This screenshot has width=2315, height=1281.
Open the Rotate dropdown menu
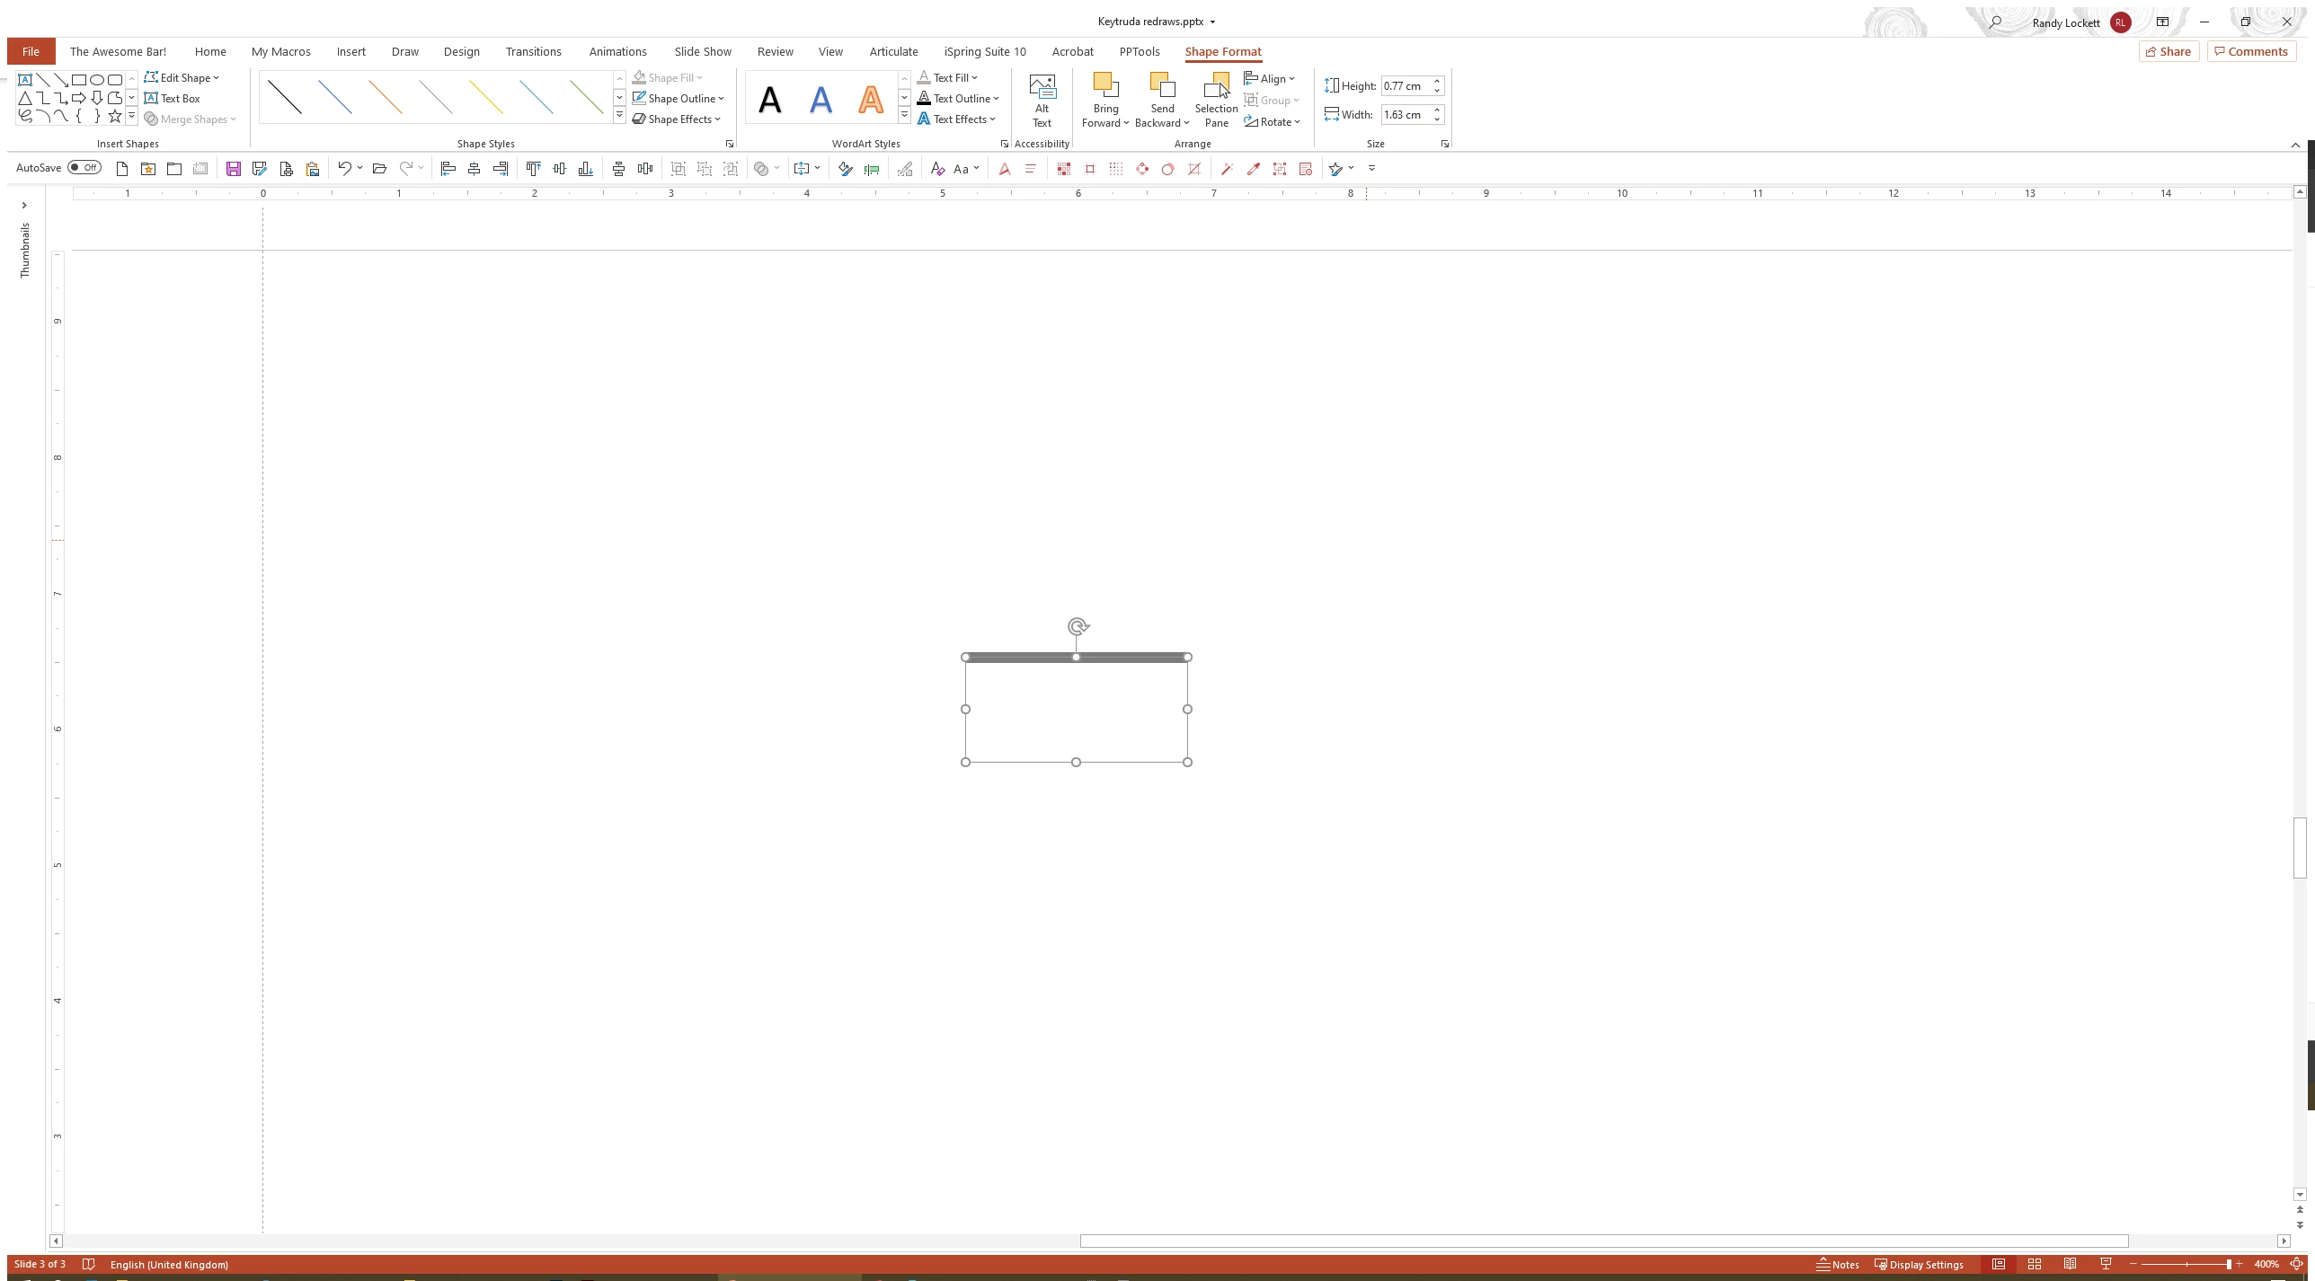(x=1273, y=122)
